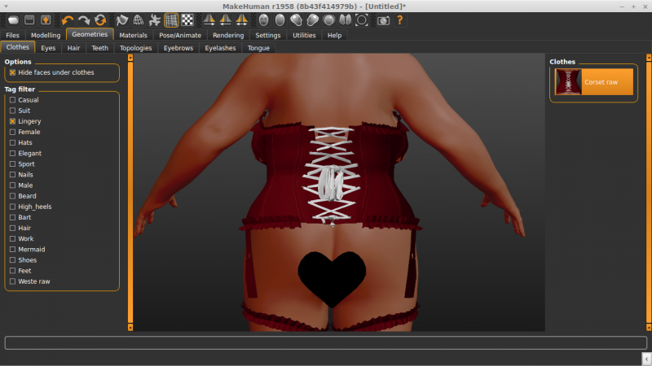Image resolution: width=652 pixels, height=366 pixels.
Task: Click left panel scrollbar down arrow
Action: 130,328
